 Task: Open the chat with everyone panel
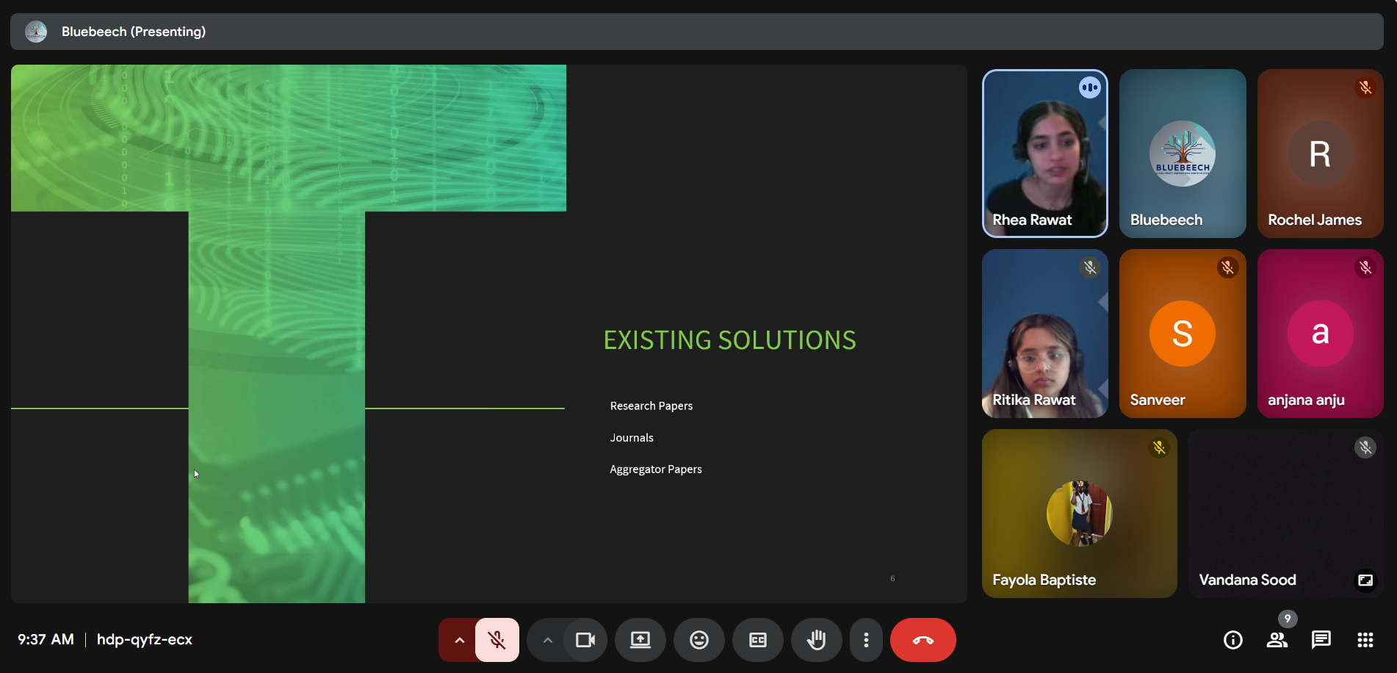pos(1321,640)
